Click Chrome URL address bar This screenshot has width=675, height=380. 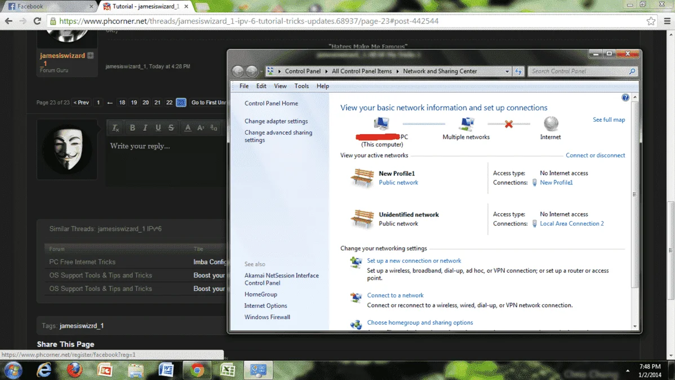[x=349, y=21]
